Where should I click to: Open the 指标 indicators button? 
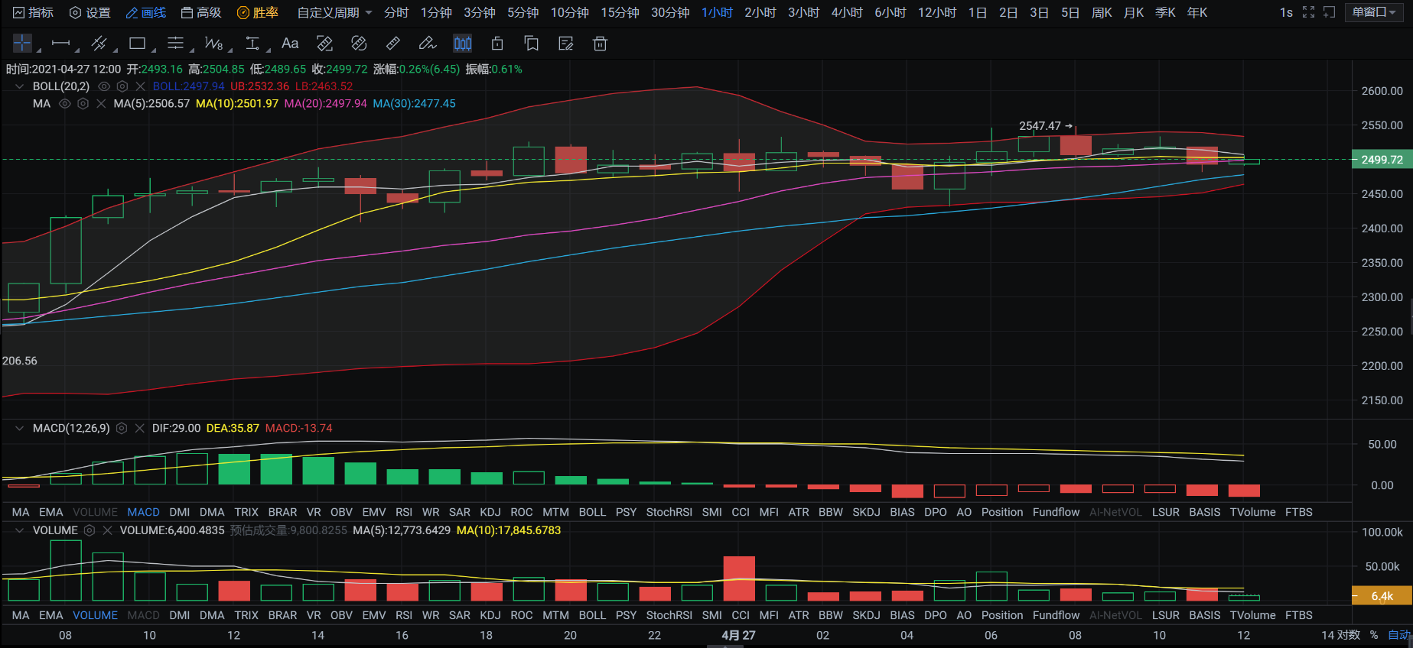(34, 12)
